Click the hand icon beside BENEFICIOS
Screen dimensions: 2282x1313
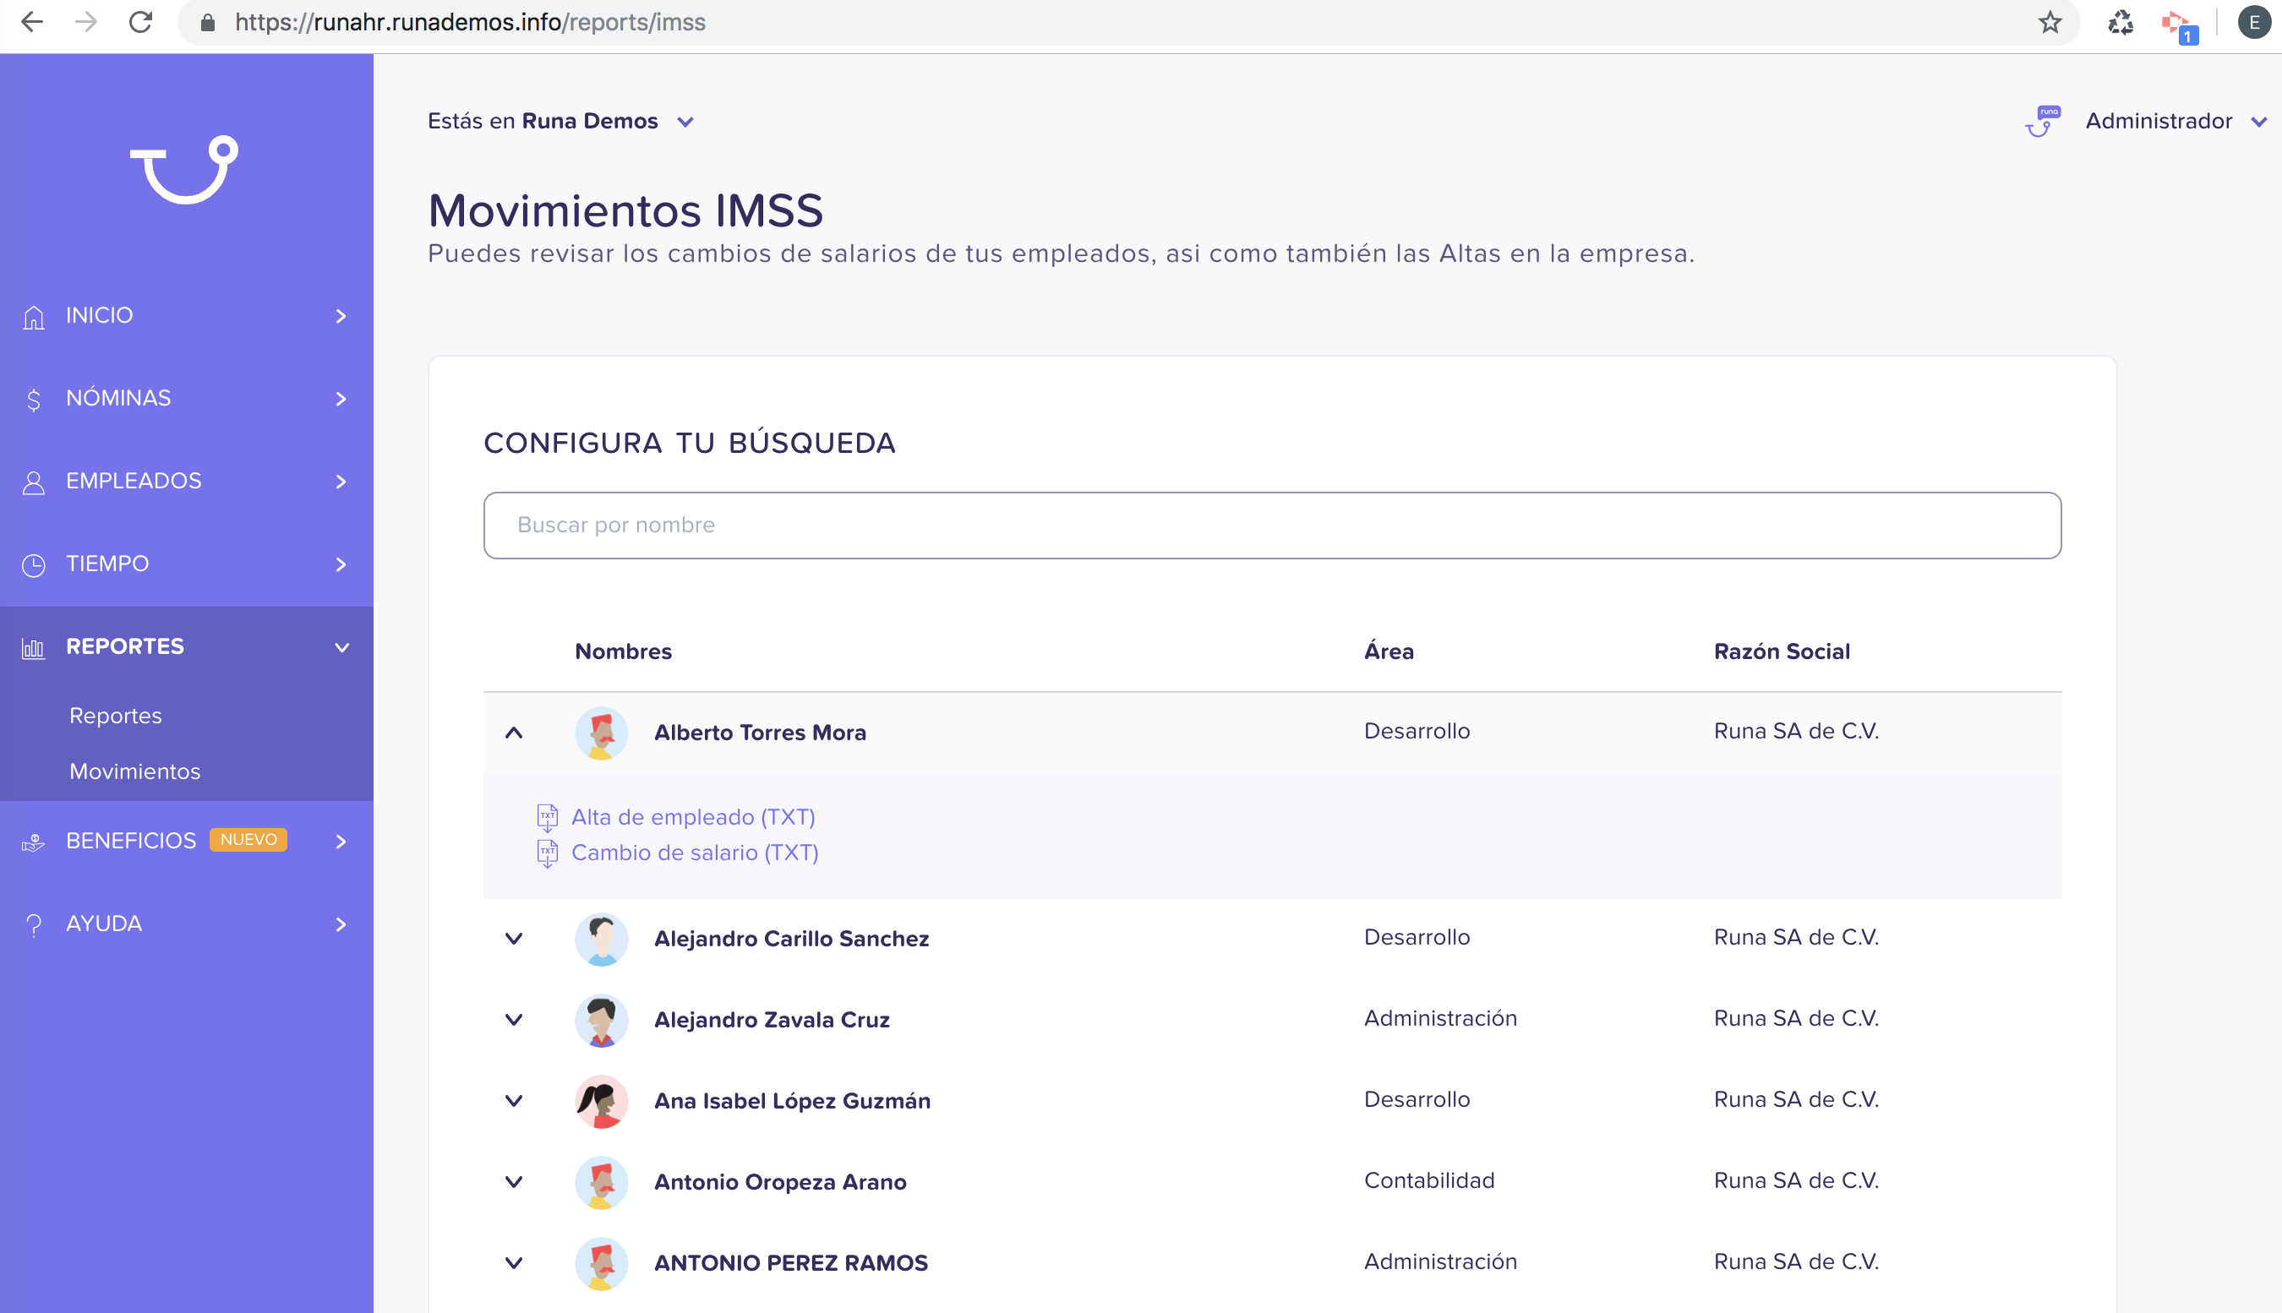click(x=33, y=842)
